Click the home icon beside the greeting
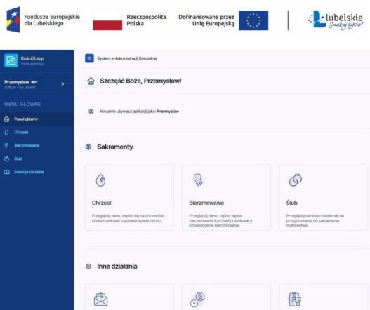This screenshot has height=310, width=370. [x=91, y=81]
